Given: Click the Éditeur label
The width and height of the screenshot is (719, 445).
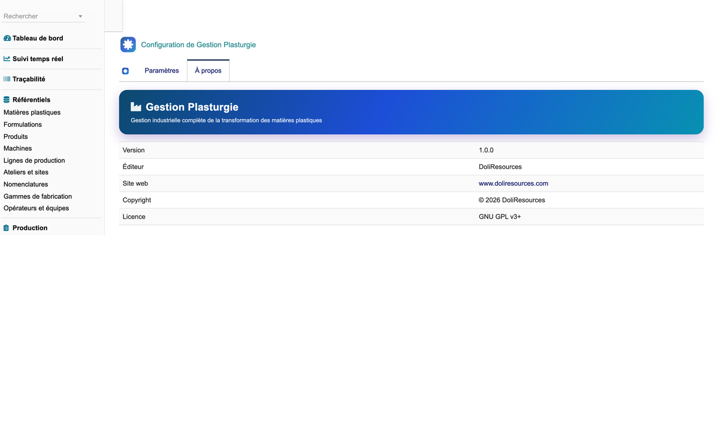Looking at the screenshot, I should (x=133, y=167).
